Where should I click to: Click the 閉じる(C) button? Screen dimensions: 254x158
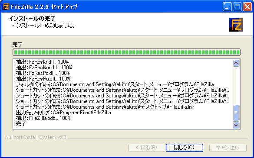185,148
